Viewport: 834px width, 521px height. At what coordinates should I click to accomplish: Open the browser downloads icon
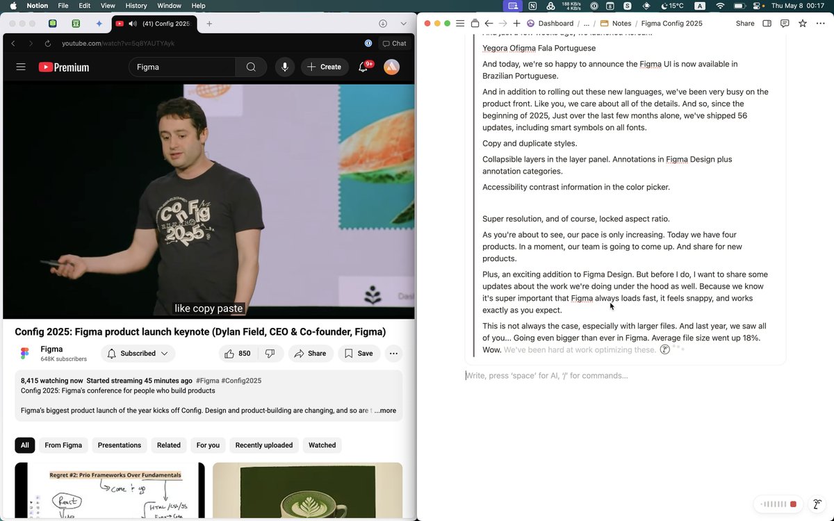click(x=383, y=24)
